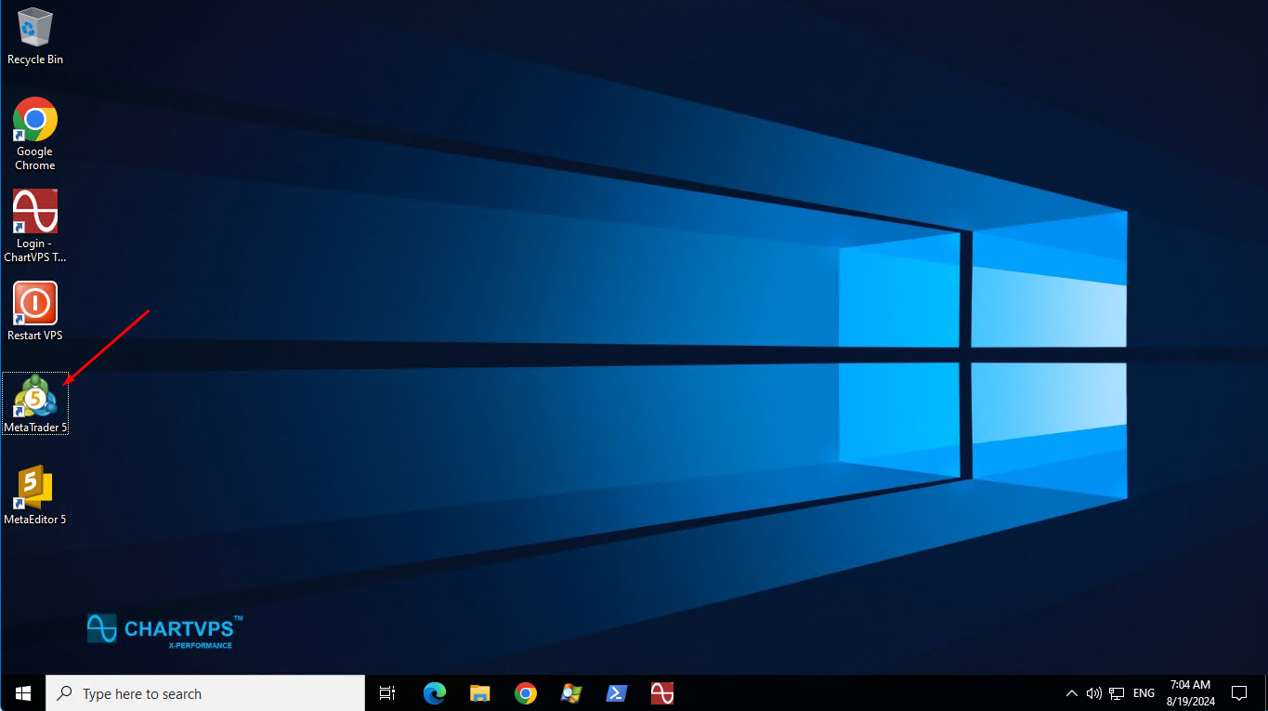Click the 'Type here to search' box
Screen dimensions: 1268x711
(x=206, y=693)
